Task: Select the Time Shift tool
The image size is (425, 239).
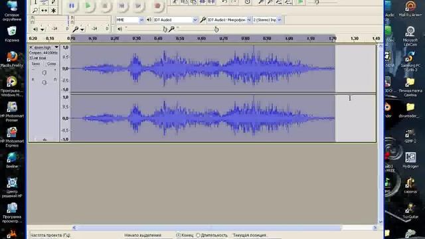Action: 44,11
